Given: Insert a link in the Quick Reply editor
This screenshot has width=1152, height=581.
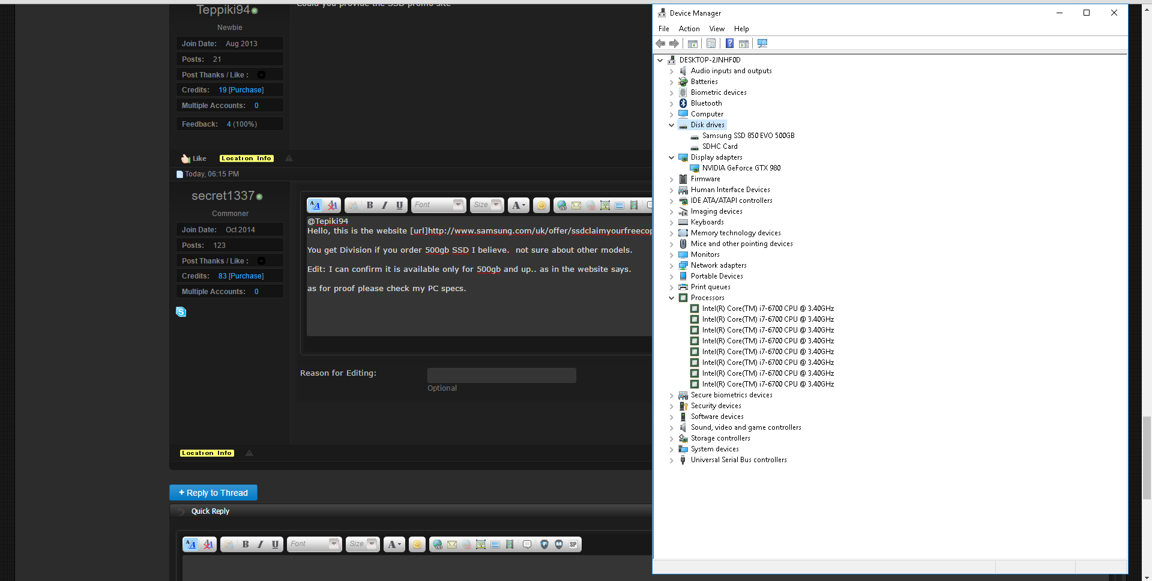Looking at the screenshot, I should (x=438, y=544).
